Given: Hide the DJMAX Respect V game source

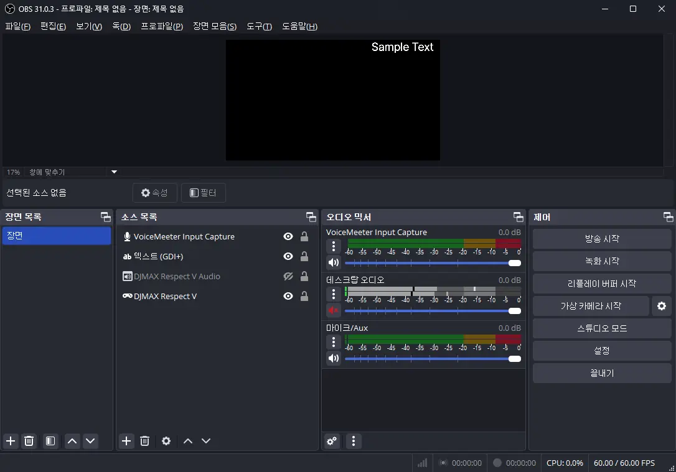Looking at the screenshot, I should (288, 296).
